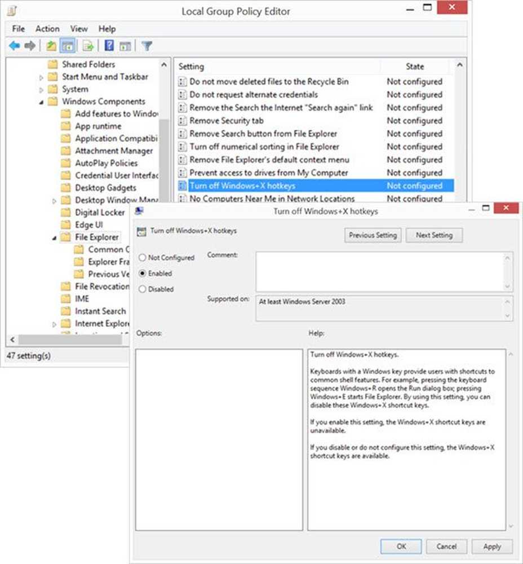Click the Filter funnel toolbar icon
The height and width of the screenshot is (564, 523).
(x=147, y=46)
